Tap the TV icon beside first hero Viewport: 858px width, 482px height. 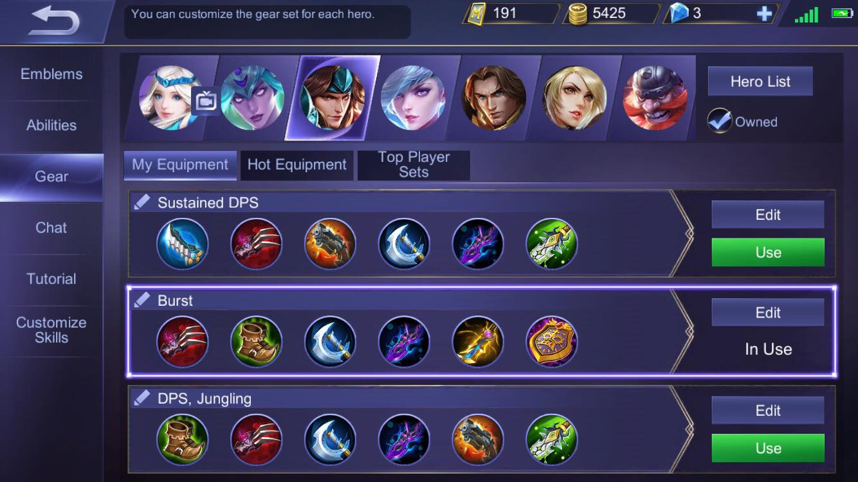[206, 100]
